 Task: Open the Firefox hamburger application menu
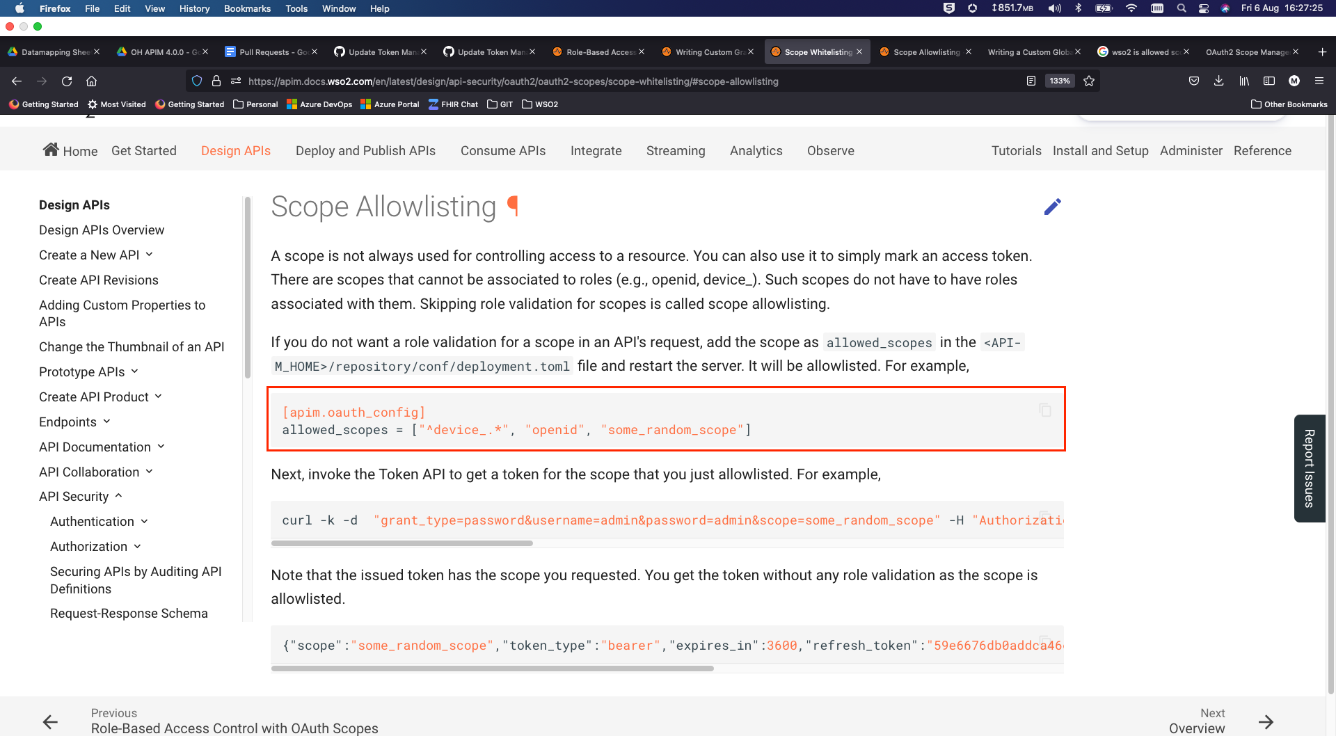tap(1320, 81)
